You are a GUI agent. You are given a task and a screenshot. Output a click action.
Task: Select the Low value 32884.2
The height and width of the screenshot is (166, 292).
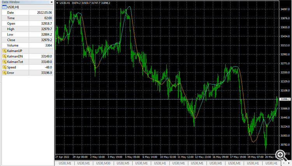pyautogui.click(x=46, y=34)
